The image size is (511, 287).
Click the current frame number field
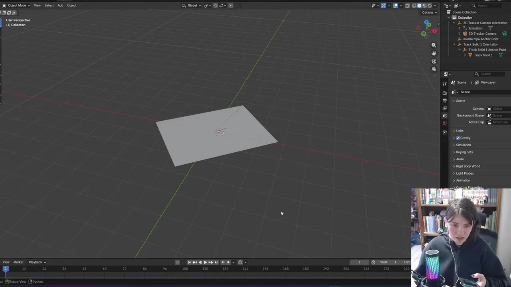click(x=359, y=262)
